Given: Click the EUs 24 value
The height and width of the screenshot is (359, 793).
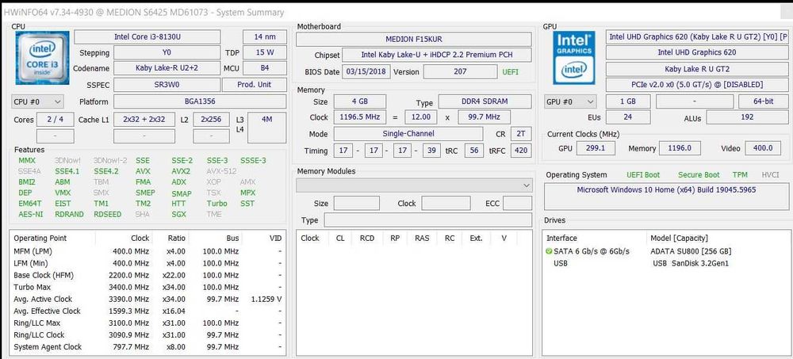Looking at the screenshot, I should coord(627,117).
